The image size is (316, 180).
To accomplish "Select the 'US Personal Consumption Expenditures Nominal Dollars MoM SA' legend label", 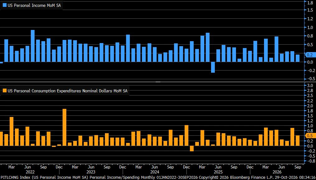I will pyautogui.click(x=68, y=91).
